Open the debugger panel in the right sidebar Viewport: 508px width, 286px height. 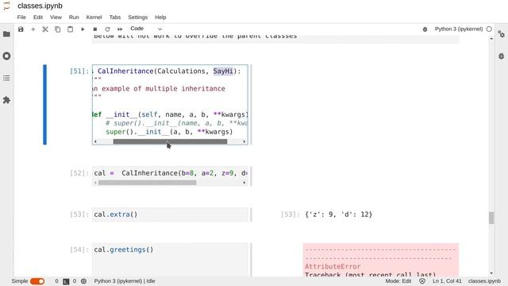click(x=501, y=56)
